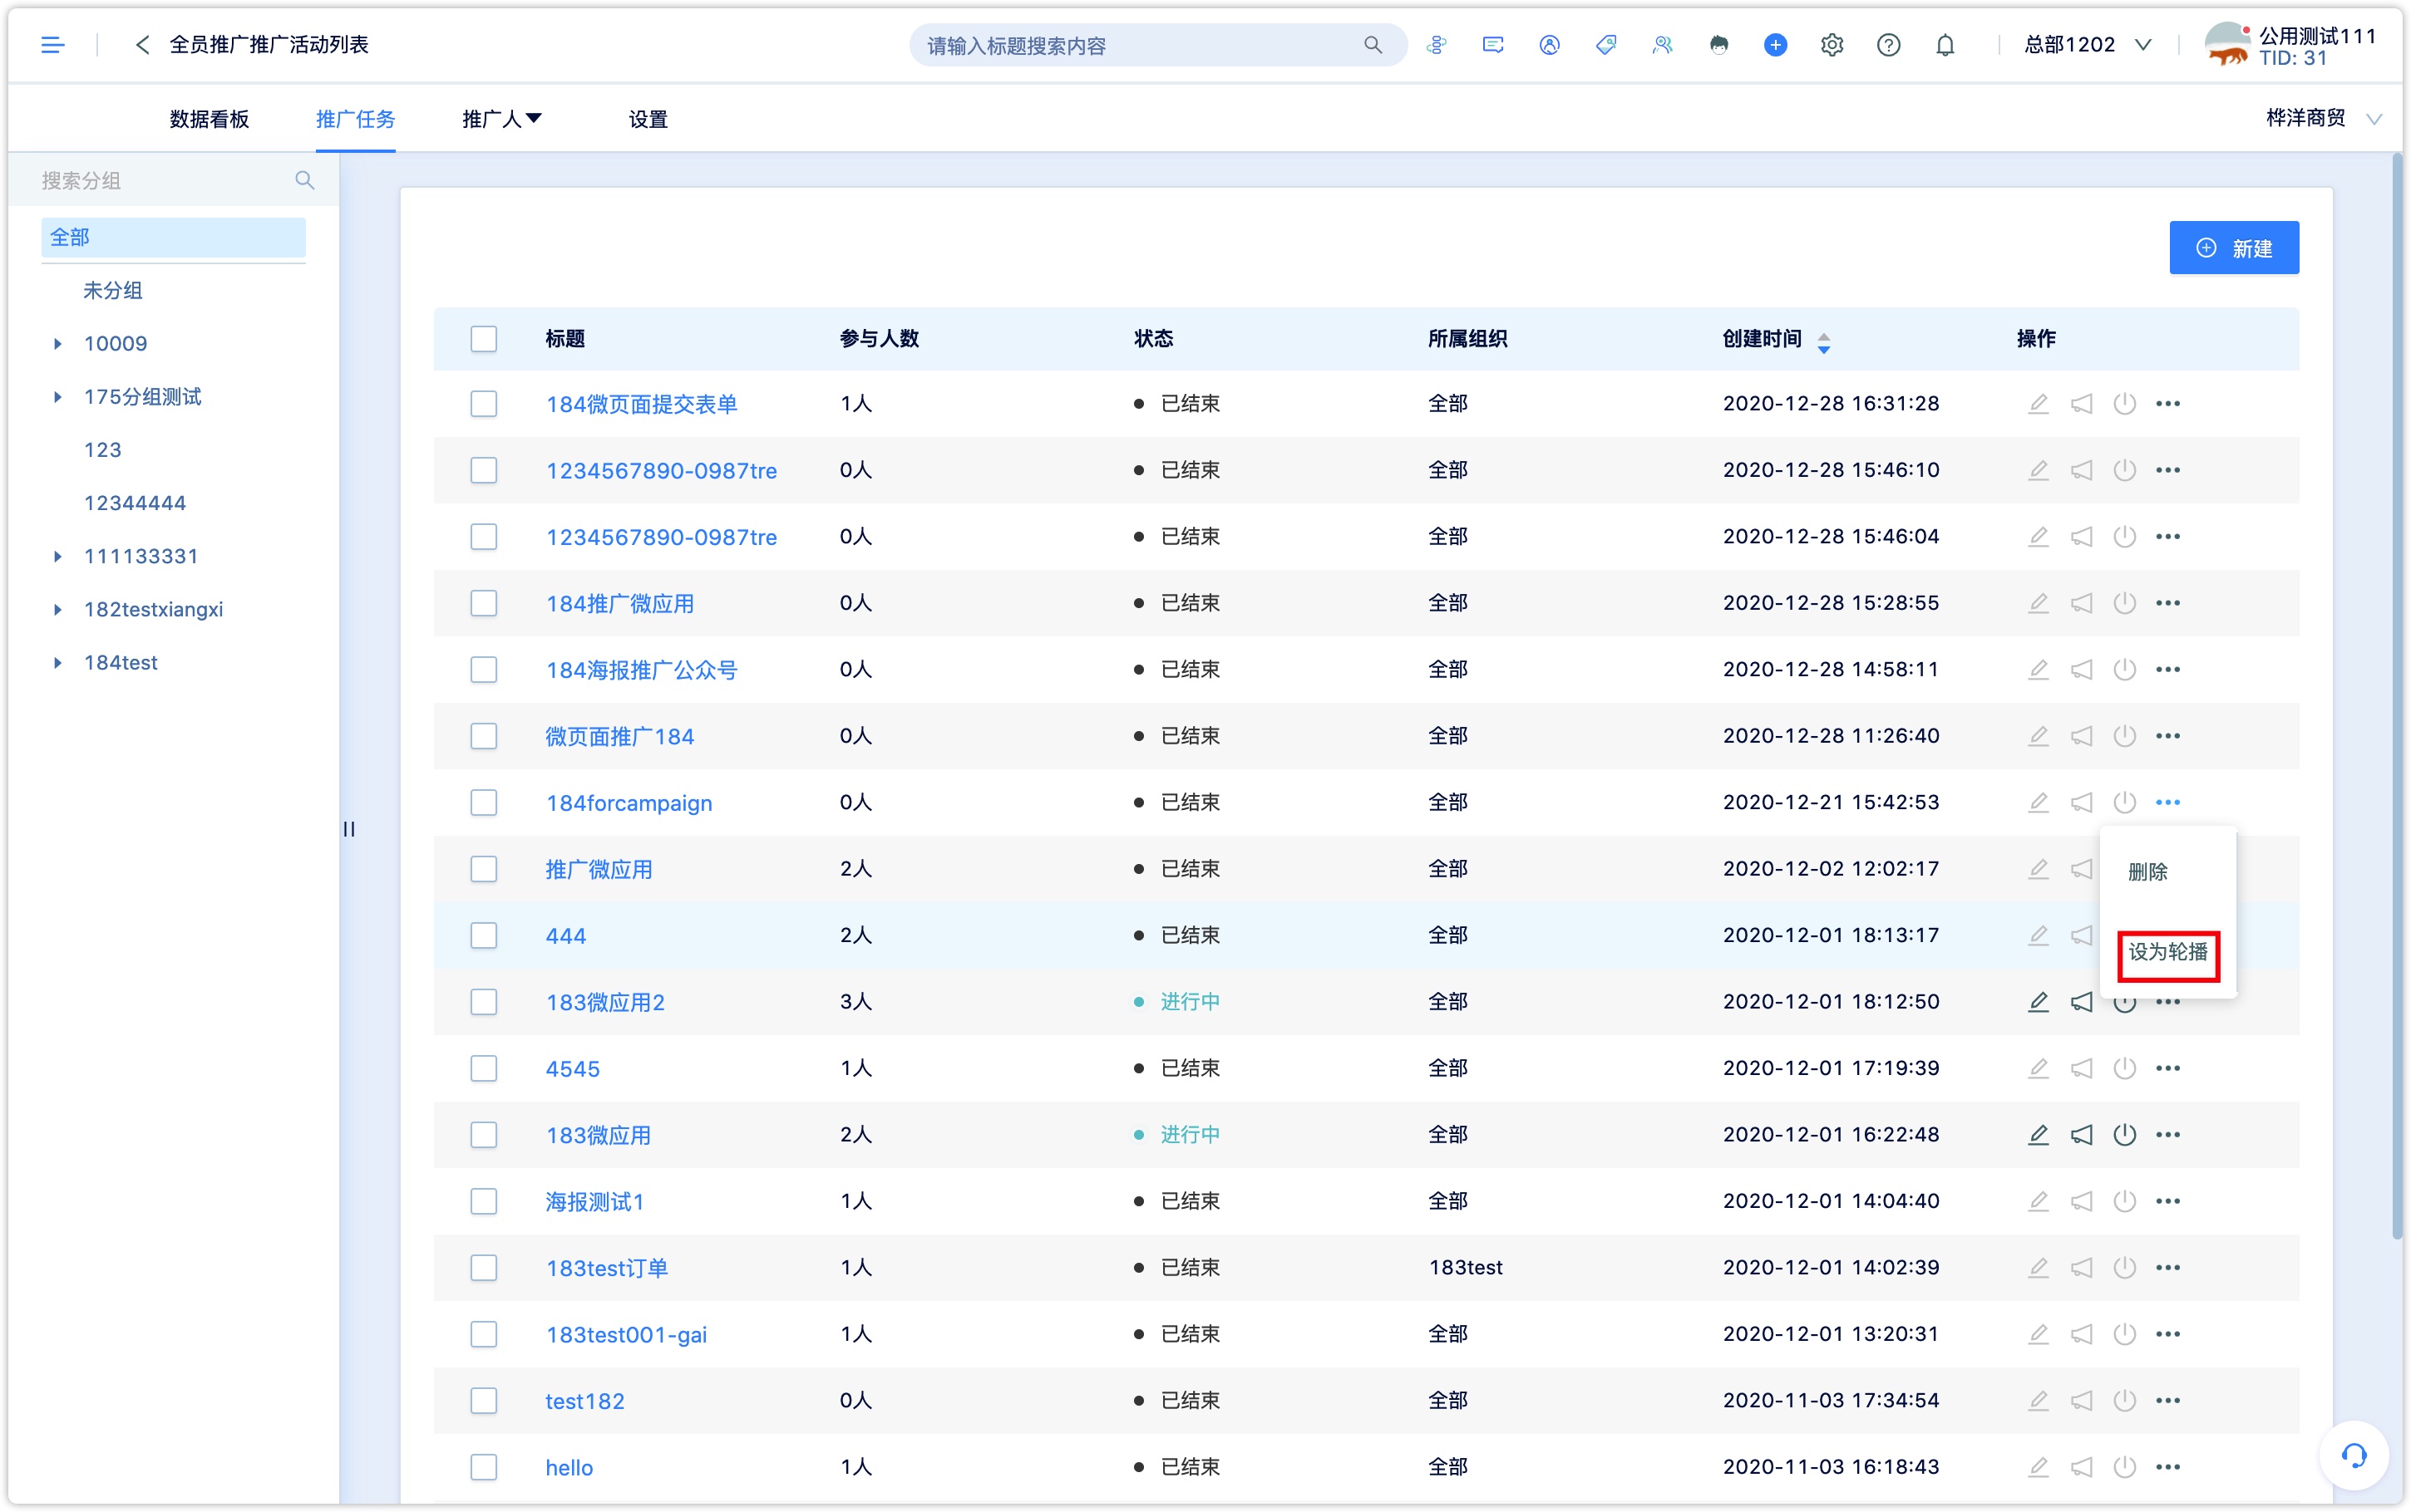This screenshot has width=2411, height=1512.
Task: Edit the 183微应用2 task
Action: (2038, 1002)
